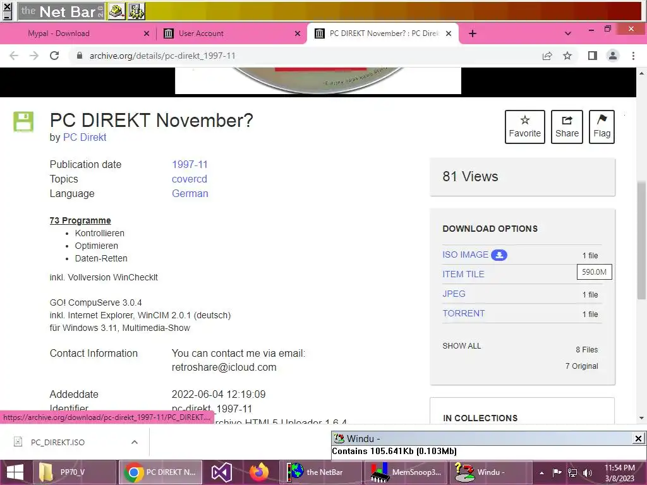The image size is (647, 485).
Task: Open the Windows Start menu
Action: [15, 472]
